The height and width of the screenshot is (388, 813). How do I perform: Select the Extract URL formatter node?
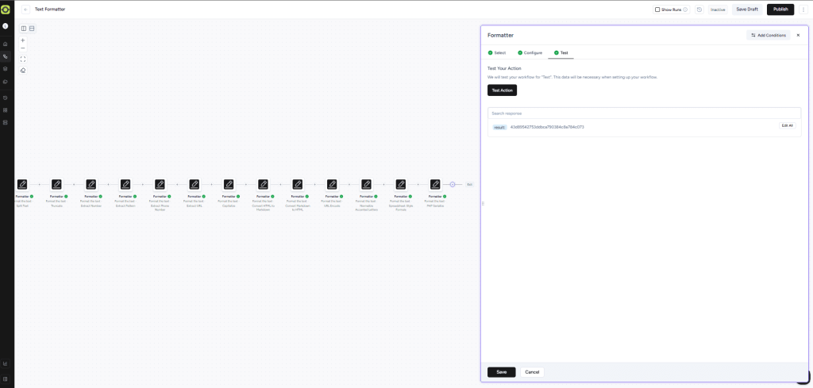click(195, 184)
